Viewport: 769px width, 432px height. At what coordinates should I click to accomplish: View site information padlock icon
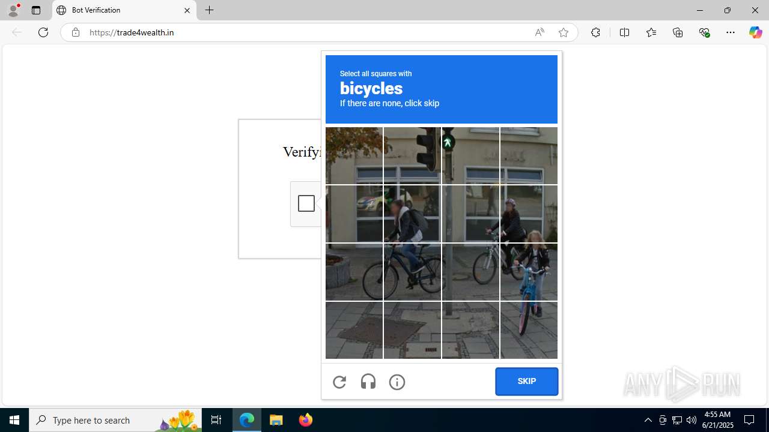pyautogui.click(x=75, y=32)
